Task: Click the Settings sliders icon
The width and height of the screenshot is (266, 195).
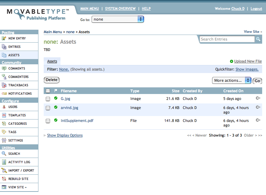Action: 4,140
